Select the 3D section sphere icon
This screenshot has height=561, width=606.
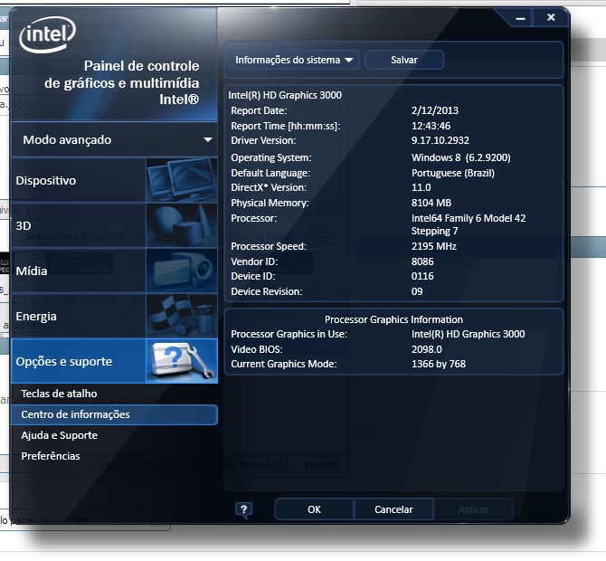(x=181, y=225)
